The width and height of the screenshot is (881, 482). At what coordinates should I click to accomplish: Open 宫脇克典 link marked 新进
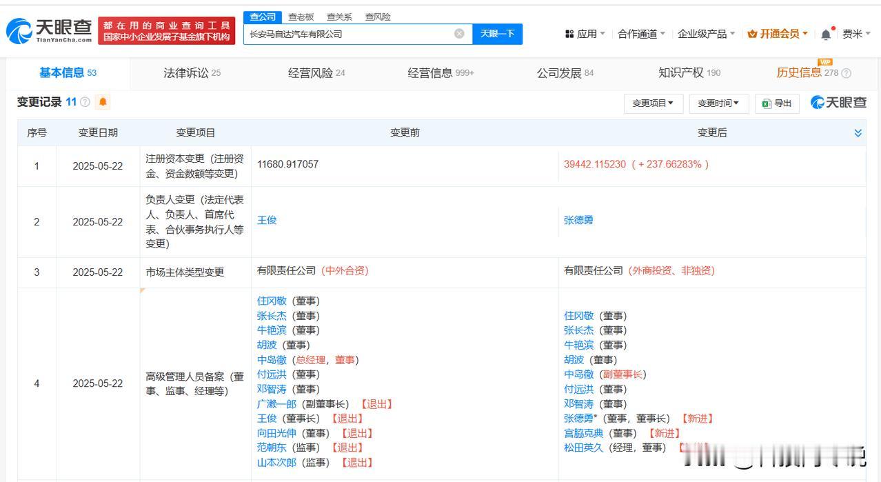[584, 433]
